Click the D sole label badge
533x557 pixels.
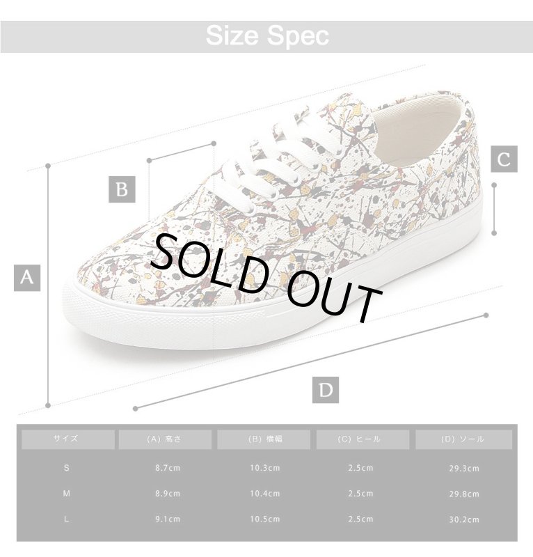tap(326, 390)
